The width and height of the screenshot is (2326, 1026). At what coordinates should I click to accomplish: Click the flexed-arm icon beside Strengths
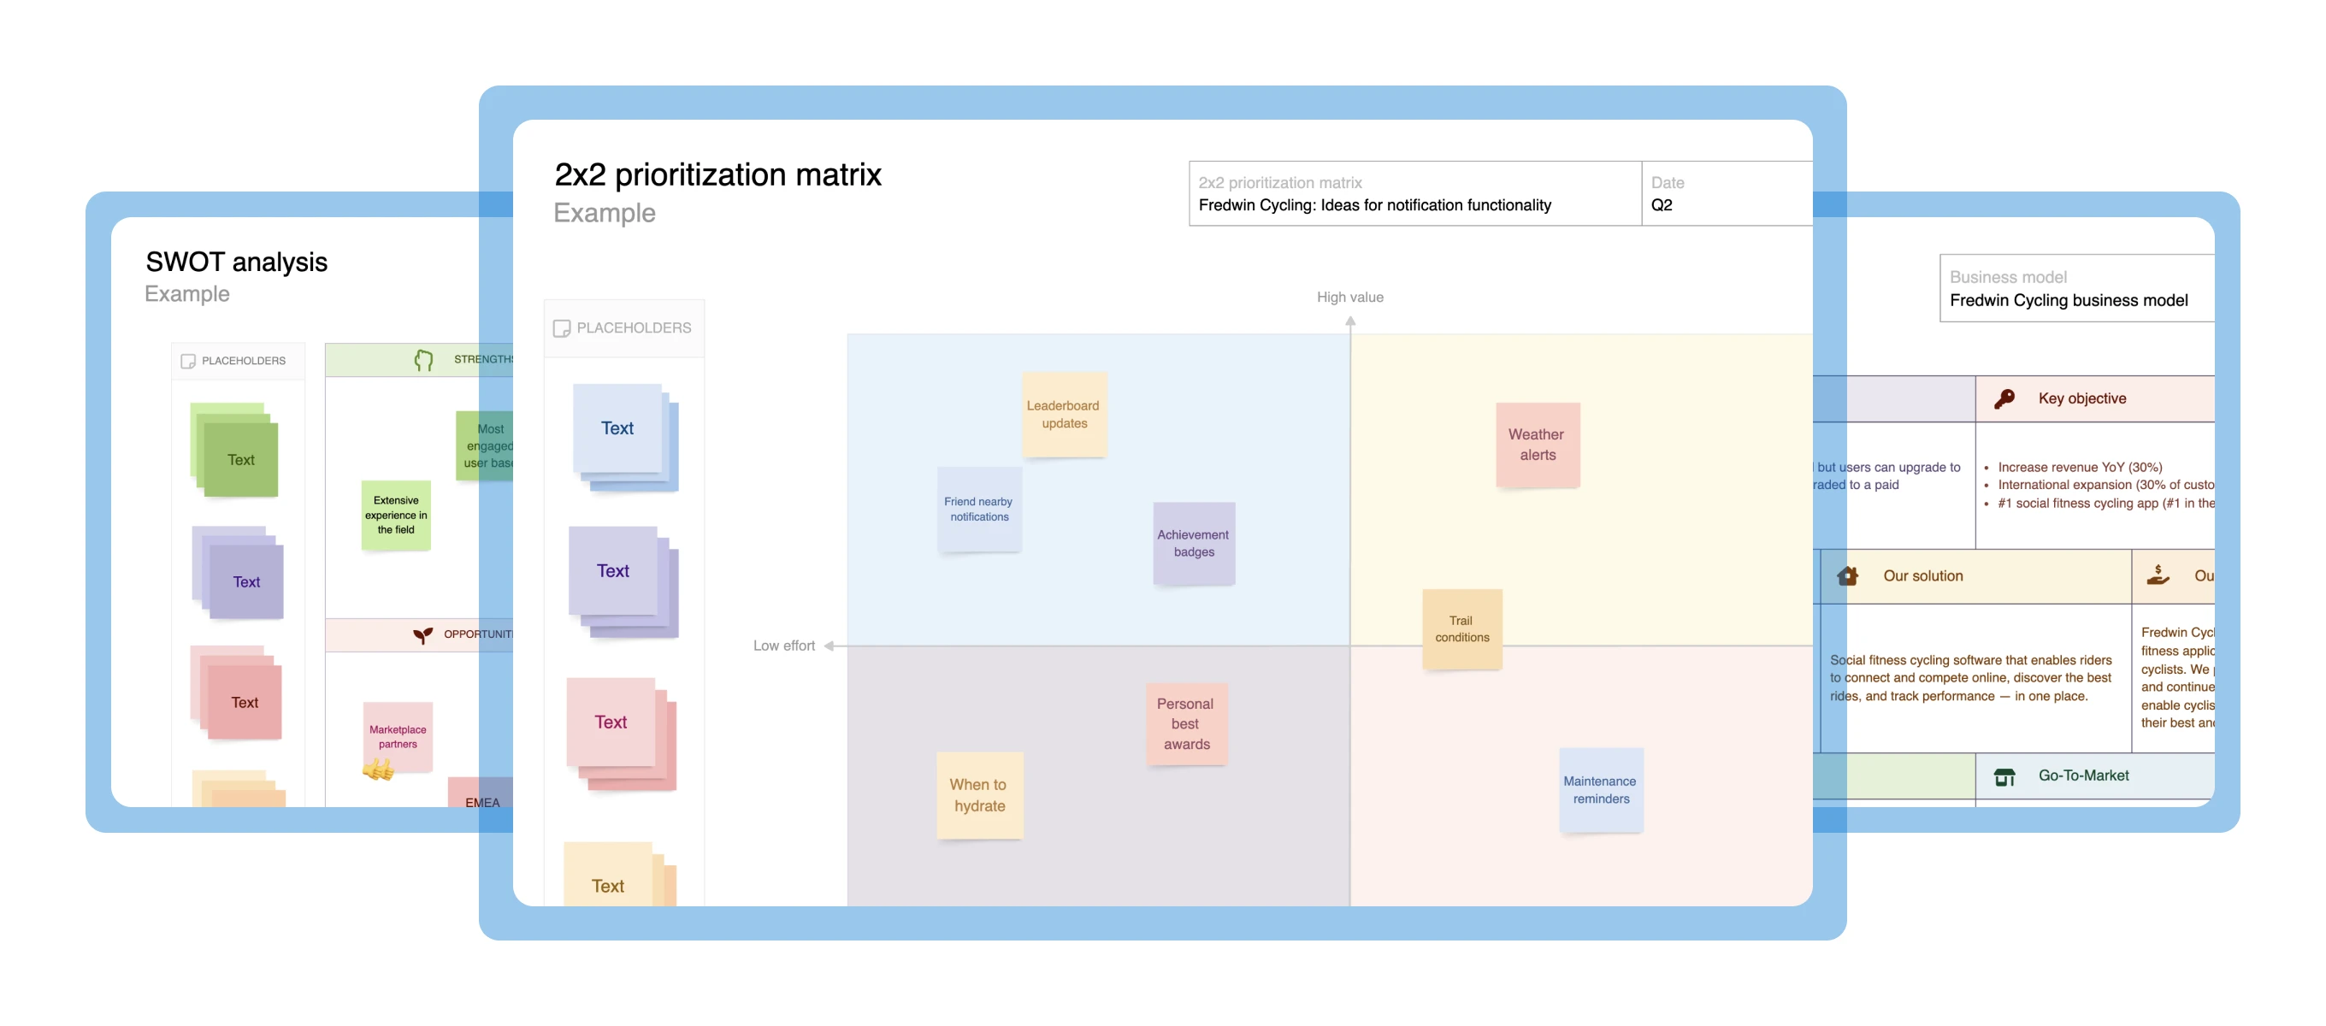[423, 359]
